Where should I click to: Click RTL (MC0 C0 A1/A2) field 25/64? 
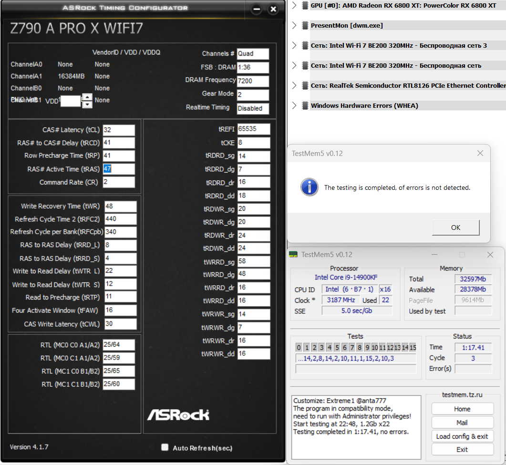pos(119,345)
